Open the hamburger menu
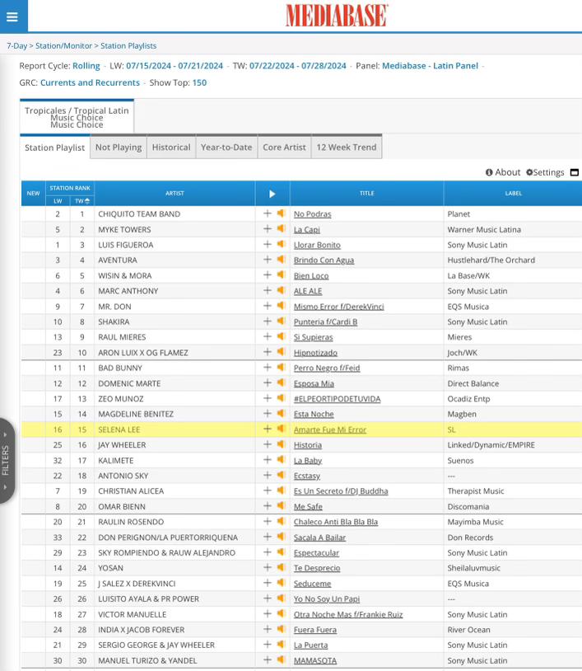The height and width of the screenshot is (671, 582). tap(12, 16)
